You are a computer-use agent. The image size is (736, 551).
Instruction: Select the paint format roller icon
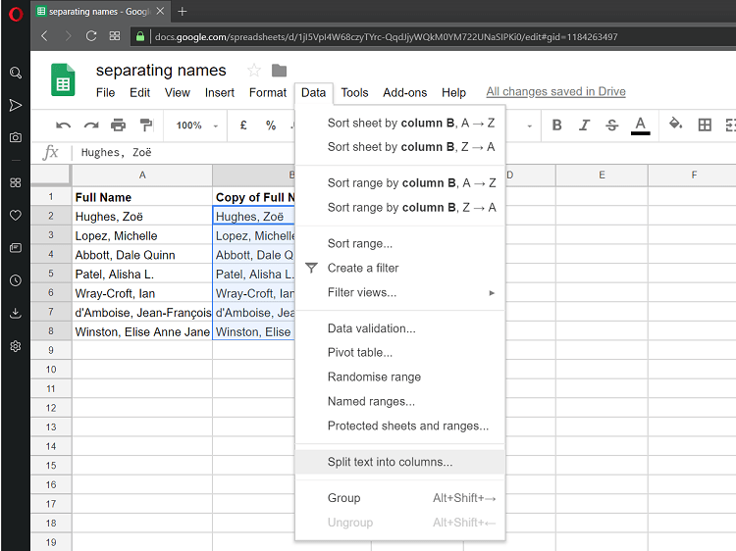tap(146, 125)
